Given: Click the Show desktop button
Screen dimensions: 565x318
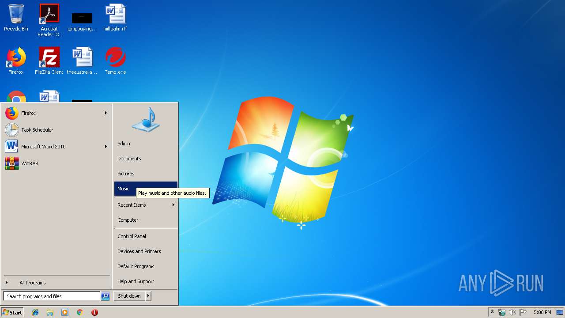Looking at the screenshot, I should tap(560, 312).
